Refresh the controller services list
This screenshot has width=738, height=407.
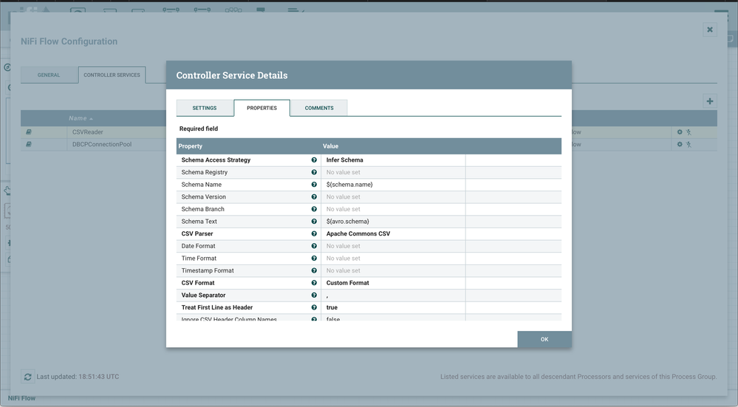pos(28,377)
